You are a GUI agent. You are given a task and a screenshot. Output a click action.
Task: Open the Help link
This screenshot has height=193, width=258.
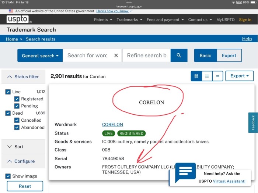pyautogui.click(x=247, y=39)
